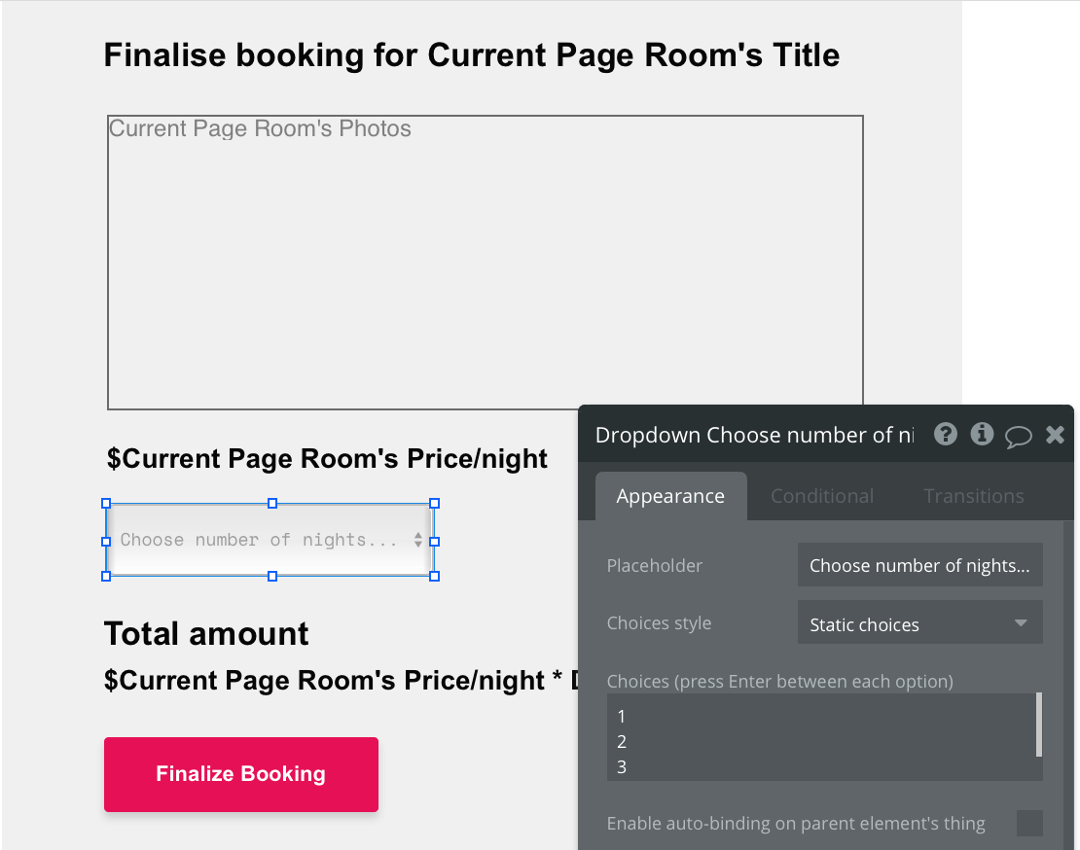Click the Finalize Booking button

tap(240, 774)
